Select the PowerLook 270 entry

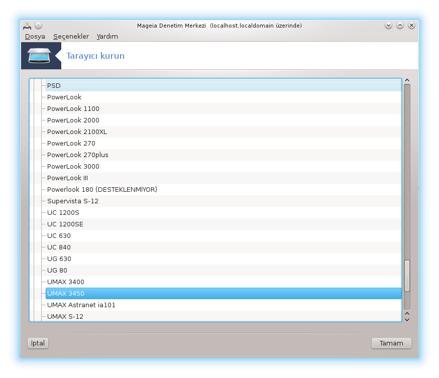(224, 143)
